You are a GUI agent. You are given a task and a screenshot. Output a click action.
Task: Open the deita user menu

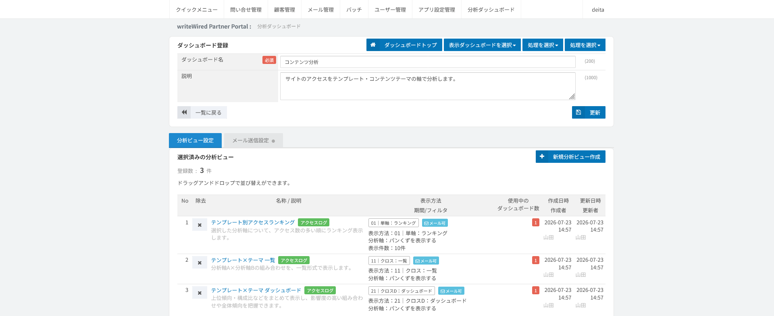coord(598,10)
